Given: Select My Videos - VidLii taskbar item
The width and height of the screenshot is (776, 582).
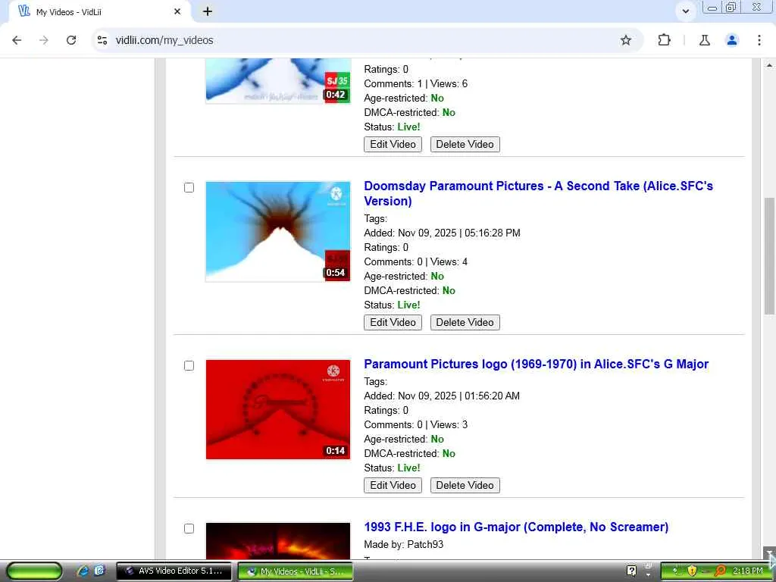Looking at the screenshot, I should coord(296,571).
